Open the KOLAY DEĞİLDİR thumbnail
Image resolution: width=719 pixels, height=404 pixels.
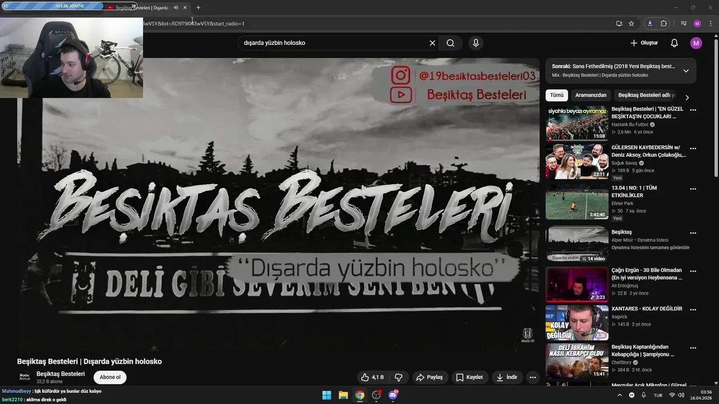coord(577,323)
